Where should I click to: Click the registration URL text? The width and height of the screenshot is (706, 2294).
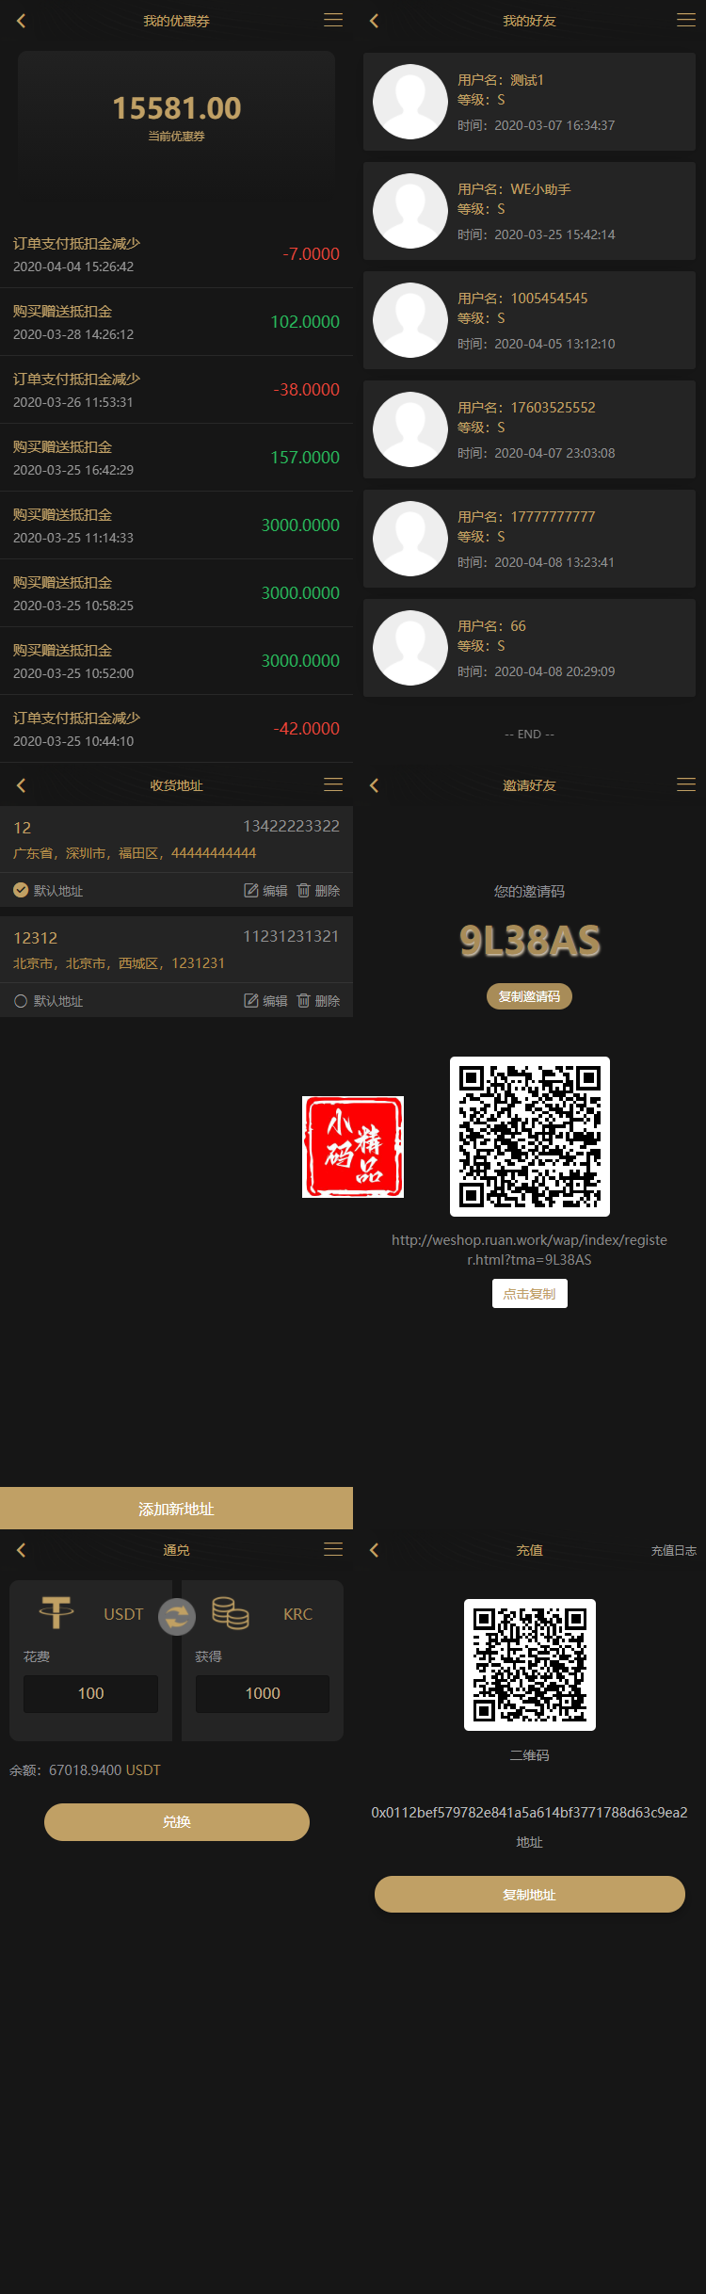529,1250
